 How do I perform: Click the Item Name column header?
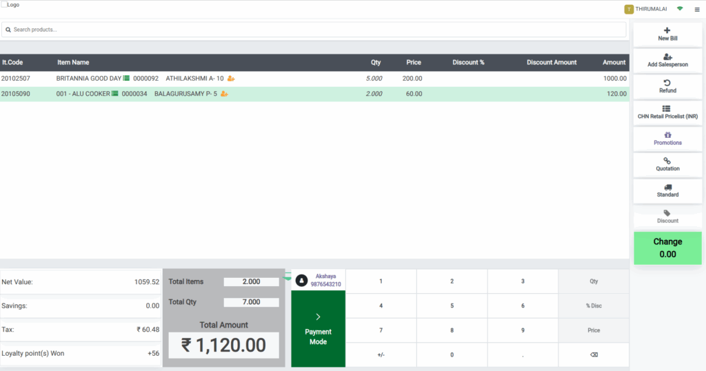point(73,63)
